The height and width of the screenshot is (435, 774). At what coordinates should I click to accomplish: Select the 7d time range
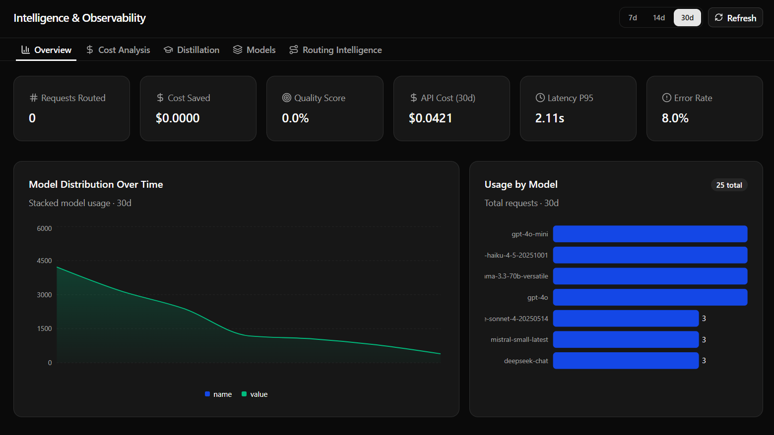click(x=633, y=18)
